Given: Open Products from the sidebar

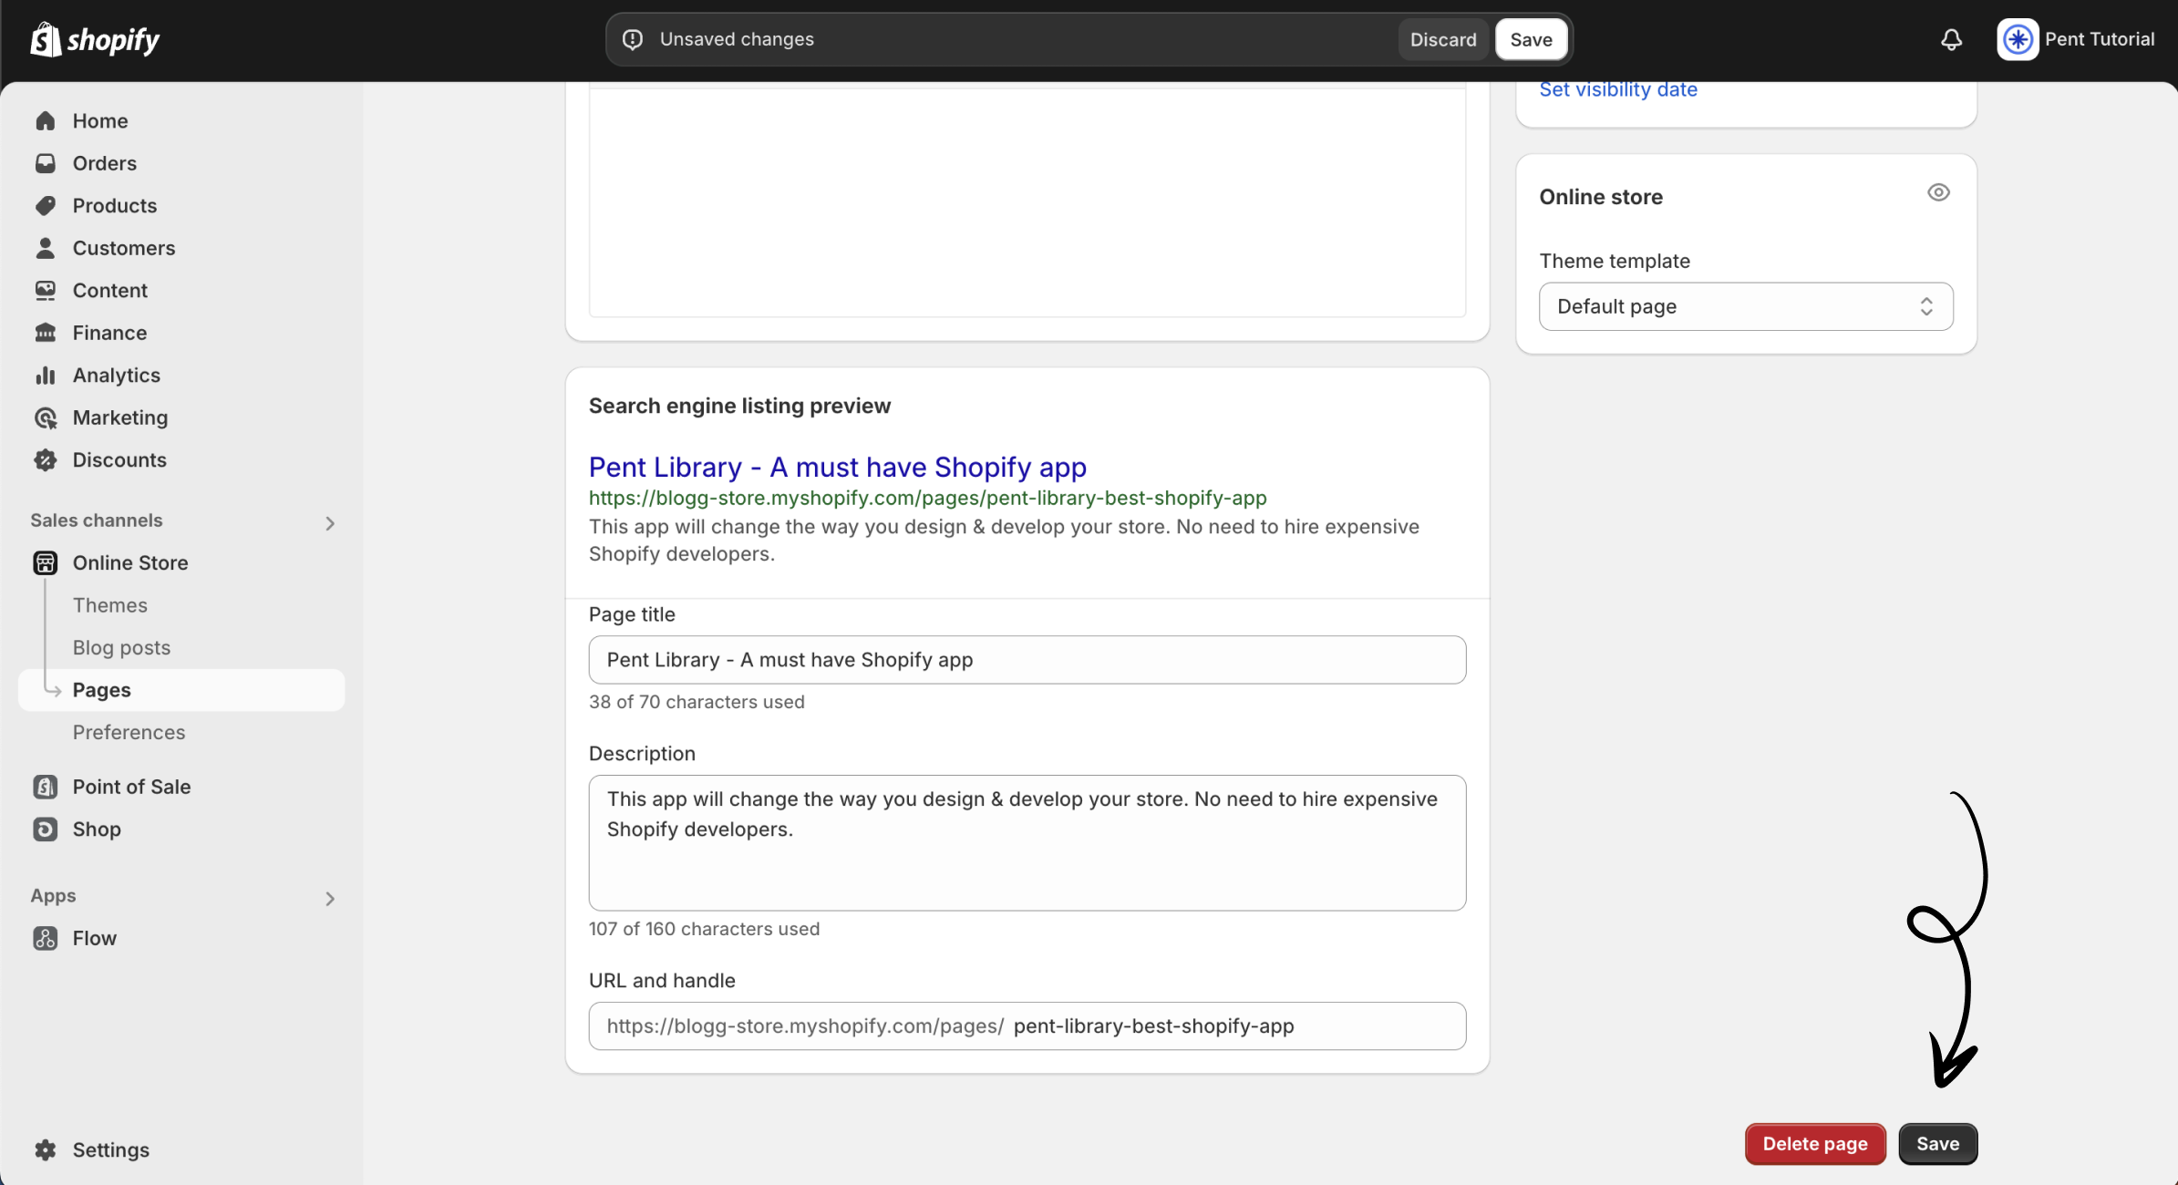Looking at the screenshot, I should coord(115,205).
